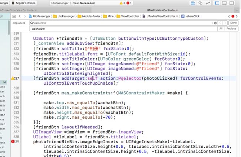
Task: Click the navigator sidebar scrollbar
Action: point(9,27)
